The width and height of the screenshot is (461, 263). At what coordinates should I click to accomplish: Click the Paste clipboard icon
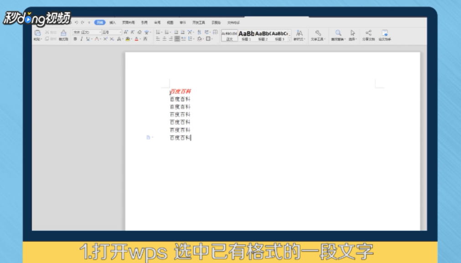(x=38, y=33)
